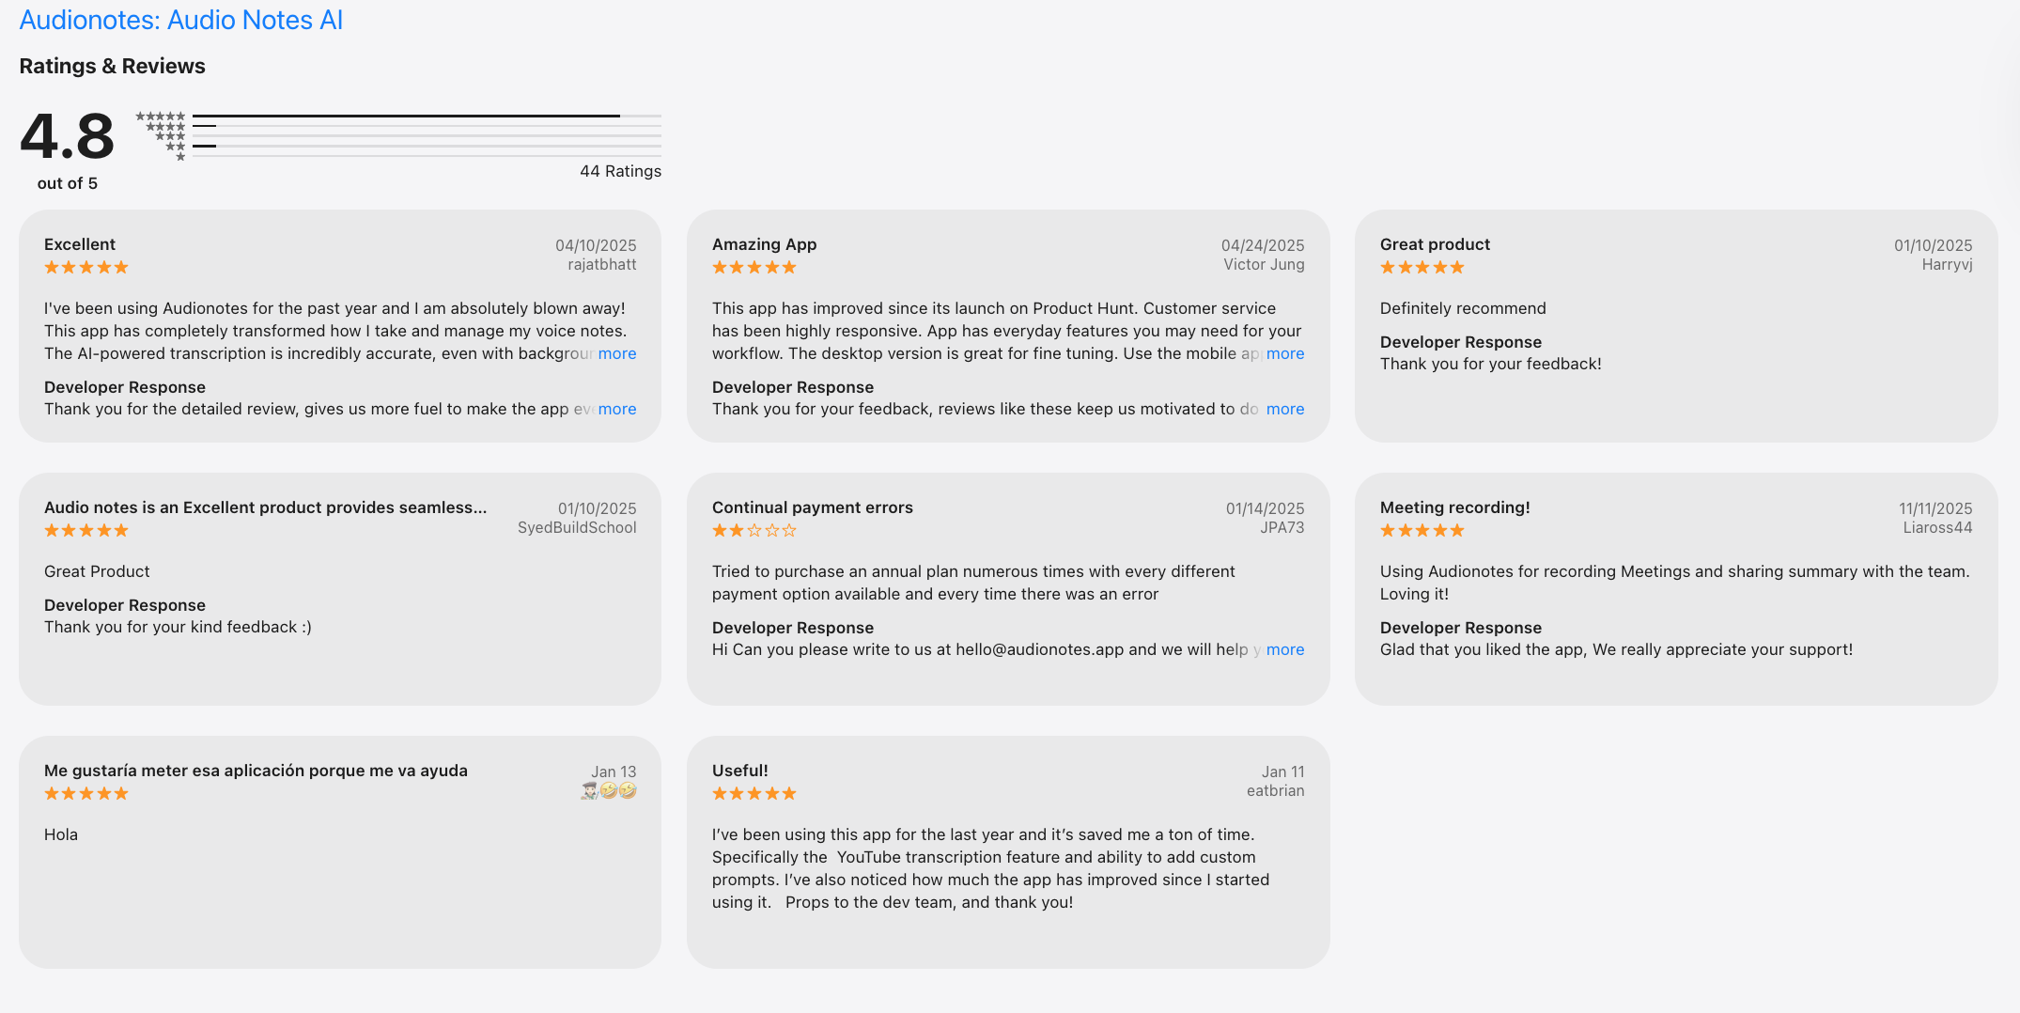This screenshot has width=2020, height=1013.
Task: Expand the developer response on Continual payment errors
Action: 1285,649
